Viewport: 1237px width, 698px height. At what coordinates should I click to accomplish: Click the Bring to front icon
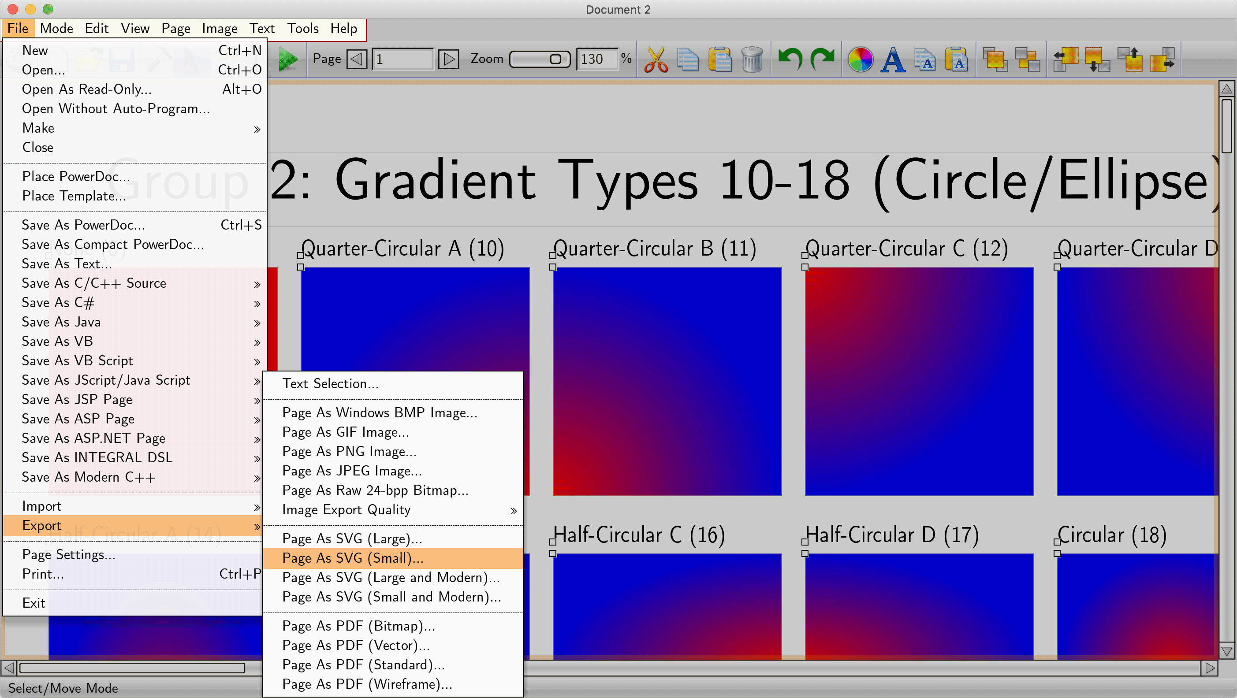point(995,59)
